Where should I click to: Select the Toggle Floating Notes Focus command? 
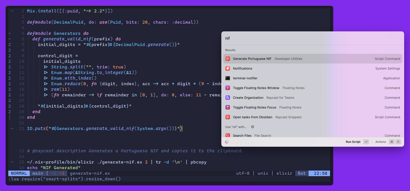click(313, 107)
